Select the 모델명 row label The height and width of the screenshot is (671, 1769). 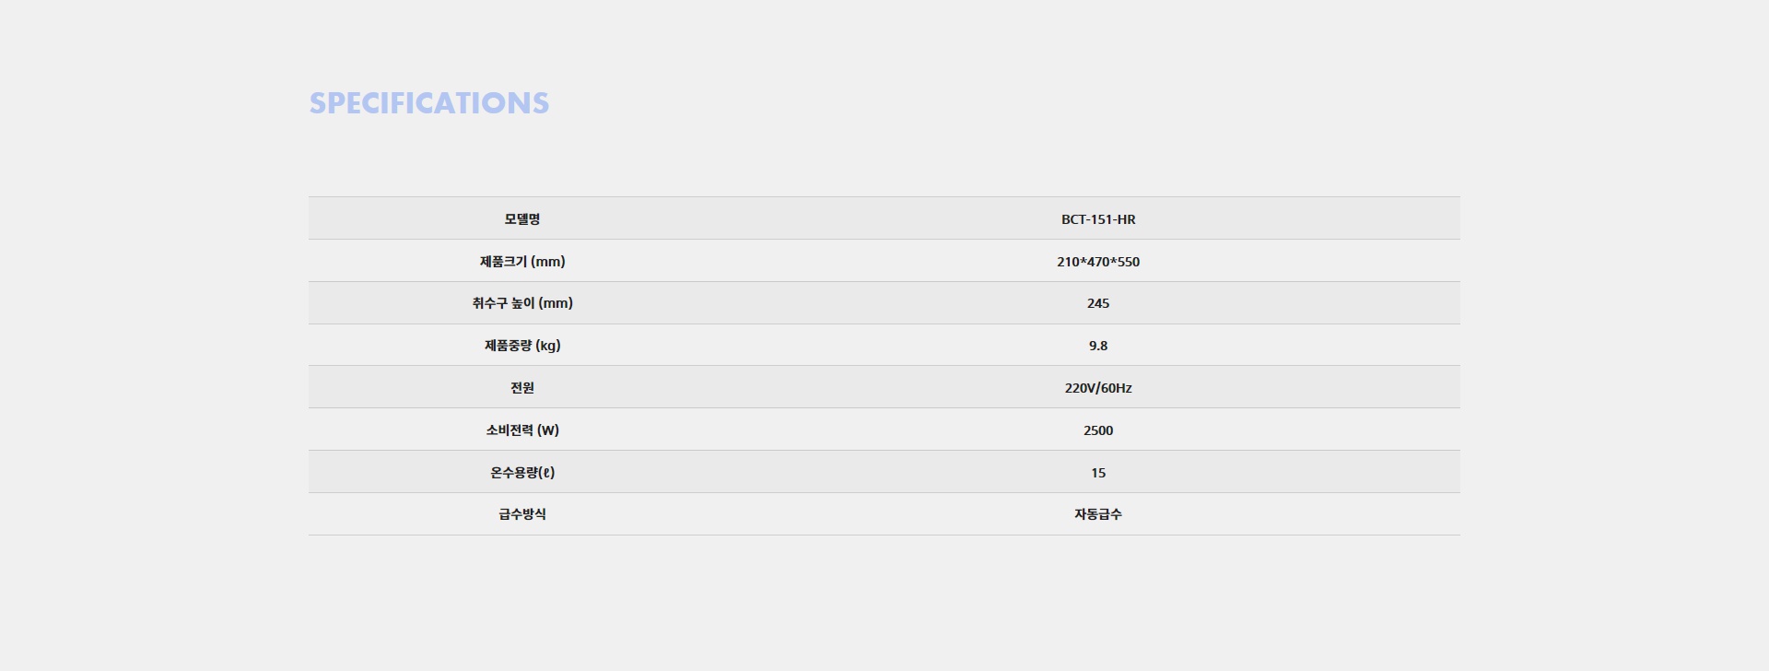pos(521,219)
